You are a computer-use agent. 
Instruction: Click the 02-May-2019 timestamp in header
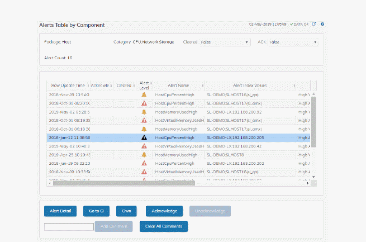tap(268, 24)
